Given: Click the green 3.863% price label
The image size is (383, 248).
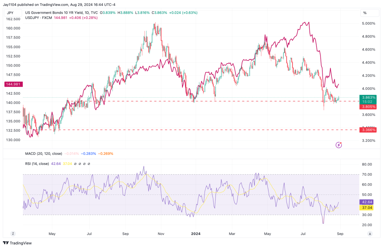Looking at the screenshot, I should click(368, 97).
